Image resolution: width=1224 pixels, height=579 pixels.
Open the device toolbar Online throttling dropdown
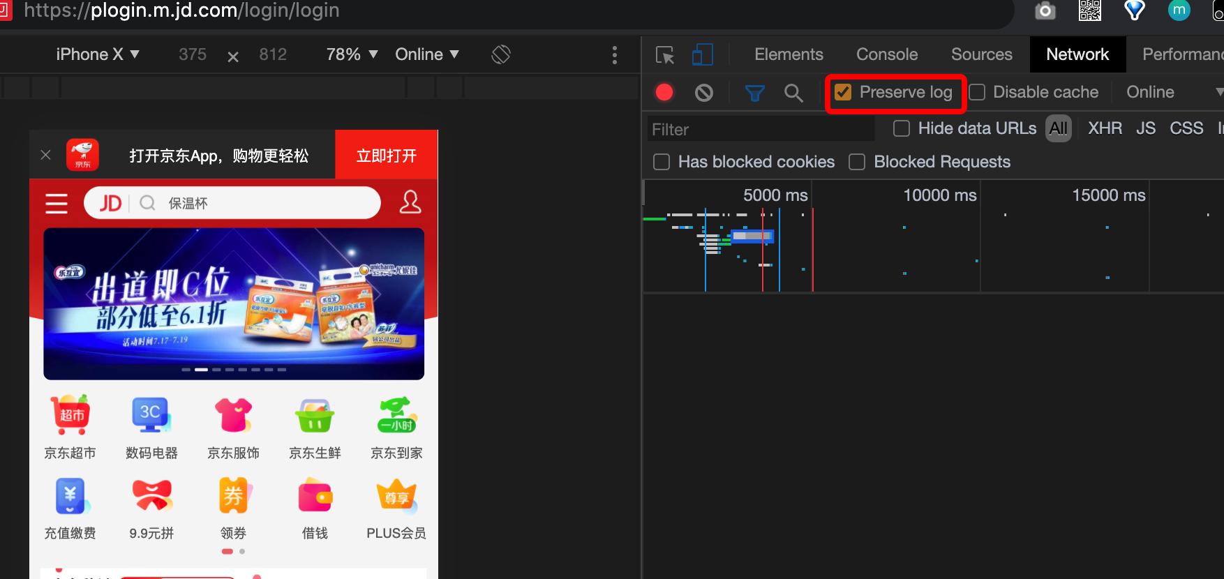pos(427,54)
